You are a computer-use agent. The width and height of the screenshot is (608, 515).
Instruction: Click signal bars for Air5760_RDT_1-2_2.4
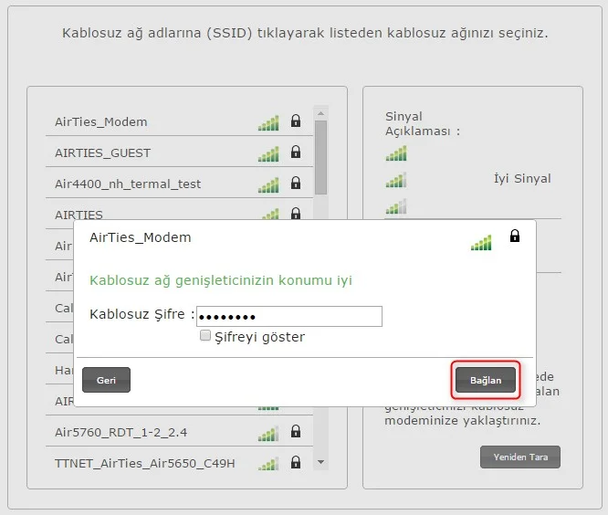click(x=268, y=434)
